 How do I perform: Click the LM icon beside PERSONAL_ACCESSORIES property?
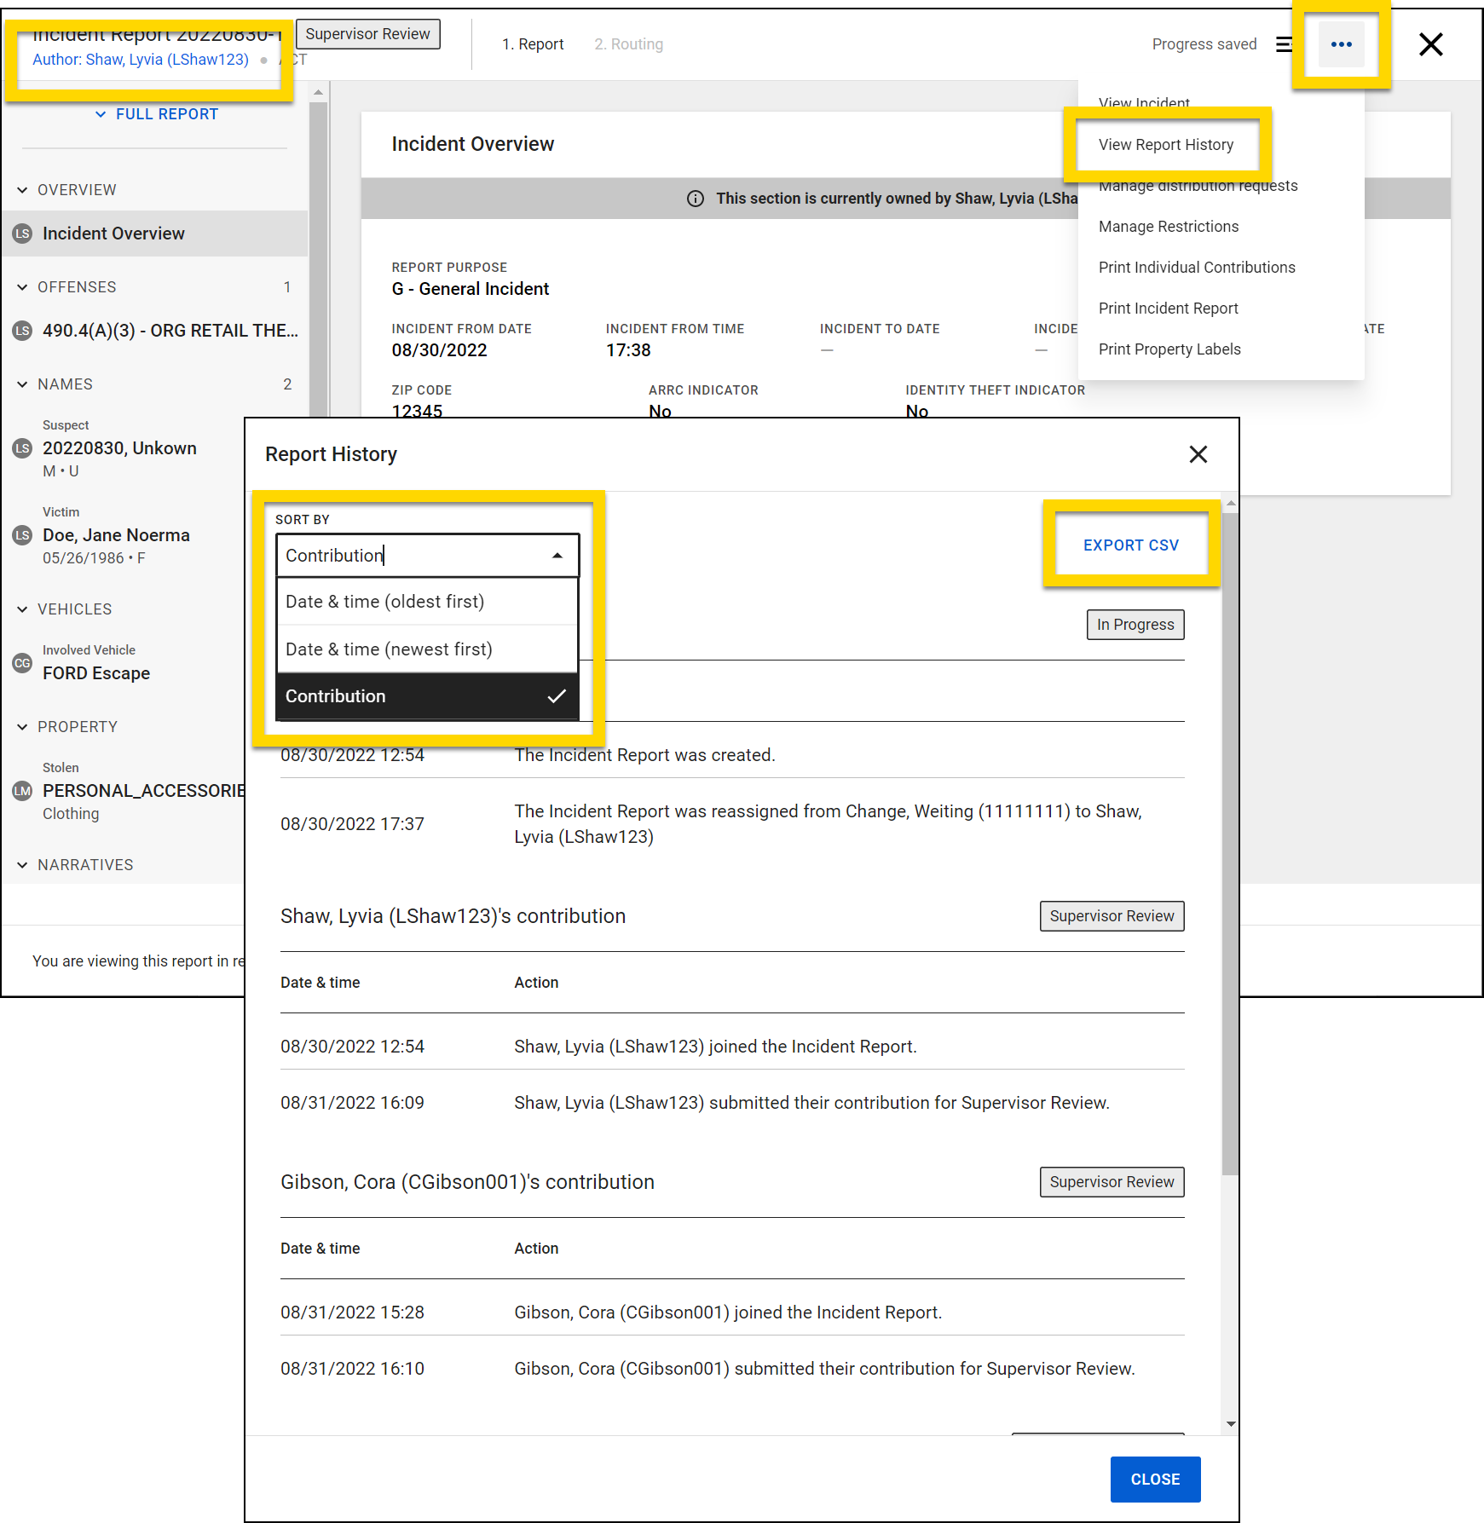point(21,790)
